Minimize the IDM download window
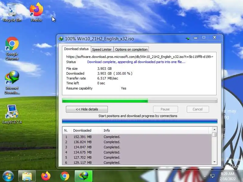Screen dimensions: 243x182 (196, 38)
